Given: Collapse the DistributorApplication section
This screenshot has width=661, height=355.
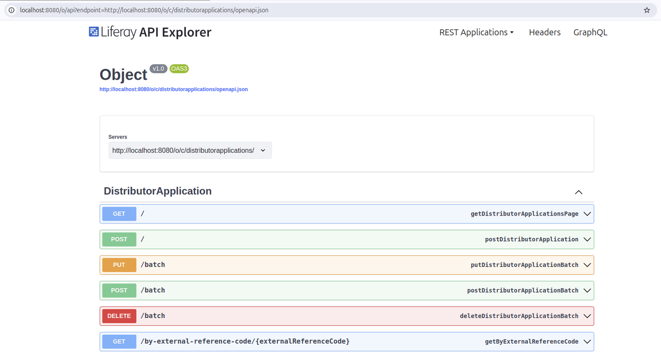Looking at the screenshot, I should point(578,192).
